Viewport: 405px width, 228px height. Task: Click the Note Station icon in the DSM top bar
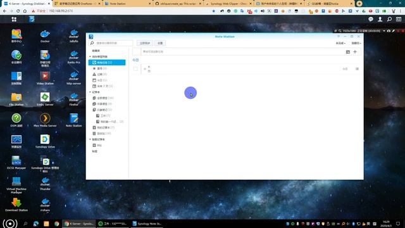click(32, 19)
